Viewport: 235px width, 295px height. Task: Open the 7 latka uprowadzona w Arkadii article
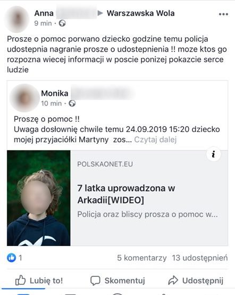pyautogui.click(x=126, y=194)
